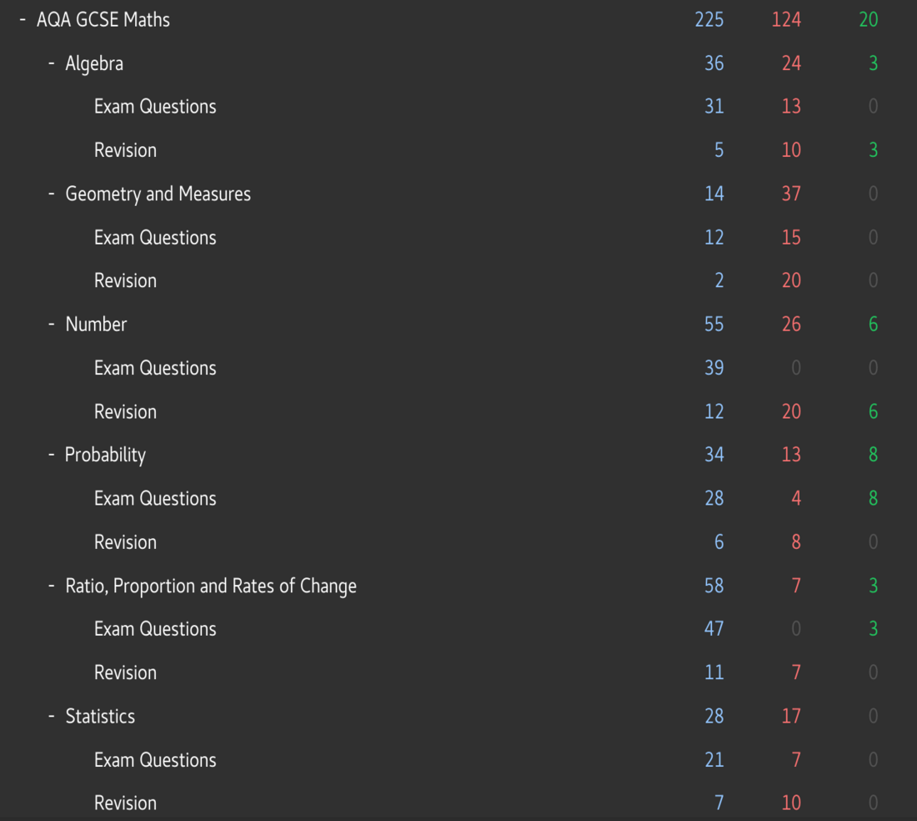Collapse the Ratio, Proportion subdeck
The width and height of the screenshot is (917, 821).
pos(52,586)
